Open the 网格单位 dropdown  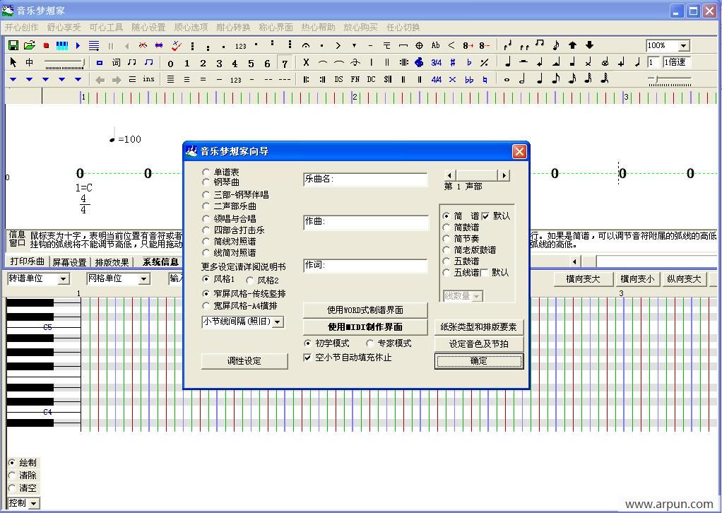[x=144, y=278]
